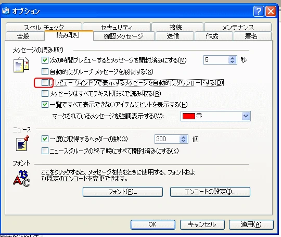Click the red color swatch
The width and height of the screenshot is (281, 237).
point(188,116)
